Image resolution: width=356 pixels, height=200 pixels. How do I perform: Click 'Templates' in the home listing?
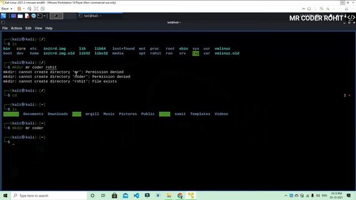[x=200, y=114]
